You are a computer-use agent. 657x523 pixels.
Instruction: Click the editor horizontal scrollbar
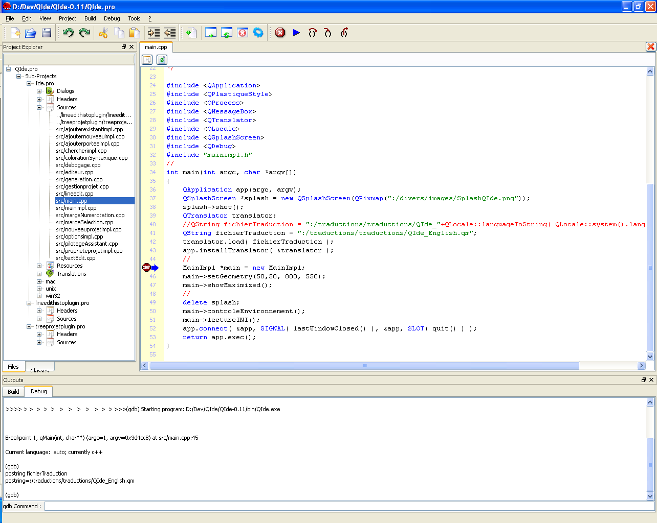coord(364,366)
